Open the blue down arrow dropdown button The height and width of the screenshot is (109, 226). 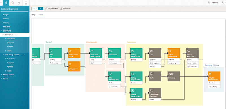40,9
